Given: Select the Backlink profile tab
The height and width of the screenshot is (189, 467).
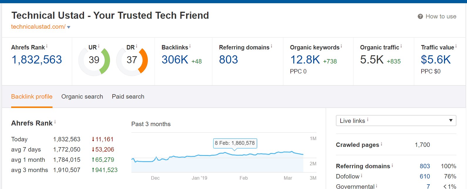Looking at the screenshot, I should click(x=32, y=97).
